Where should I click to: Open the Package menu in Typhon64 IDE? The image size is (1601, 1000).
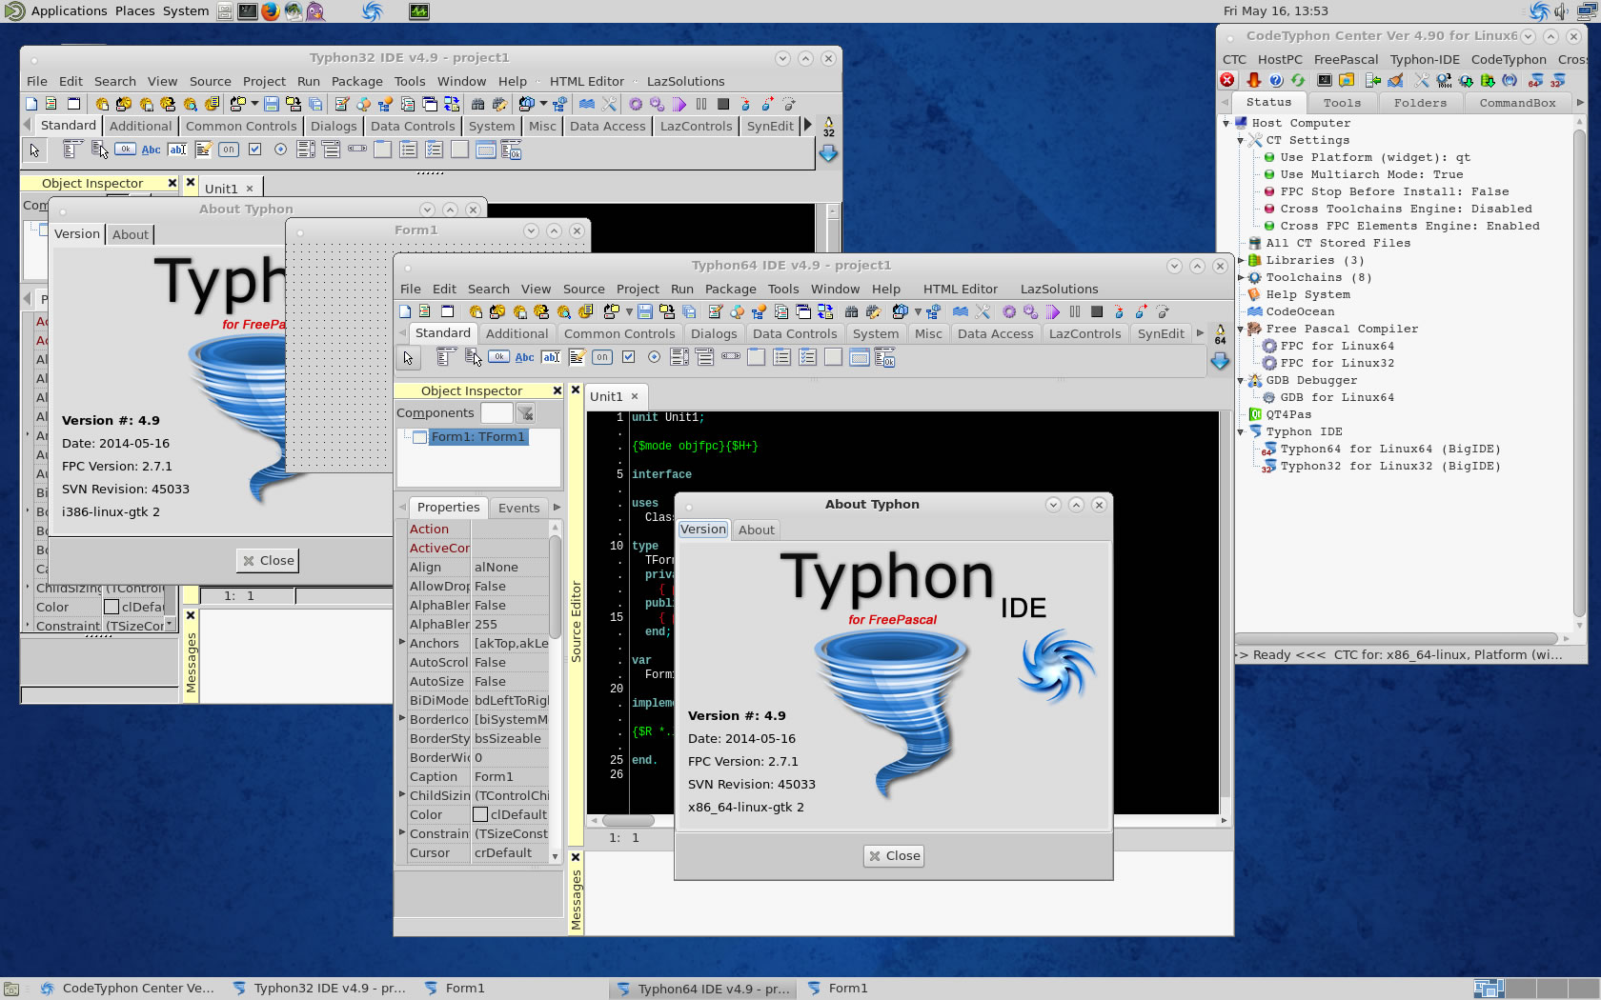(730, 290)
